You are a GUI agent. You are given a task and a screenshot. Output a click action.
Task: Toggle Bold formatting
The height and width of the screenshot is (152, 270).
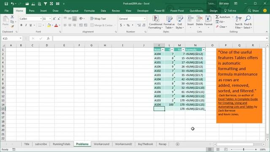pyautogui.click(x=22, y=25)
